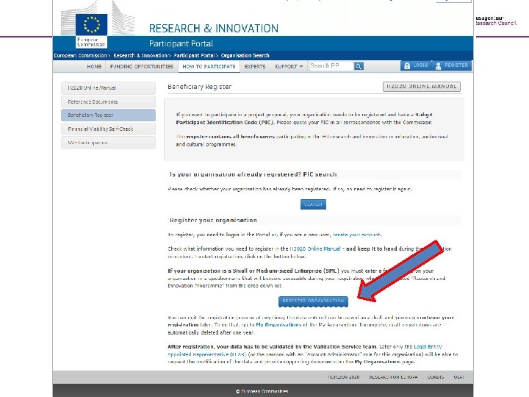Open the HOME menu item
Viewport: 529px width, 397px height.
(94, 66)
